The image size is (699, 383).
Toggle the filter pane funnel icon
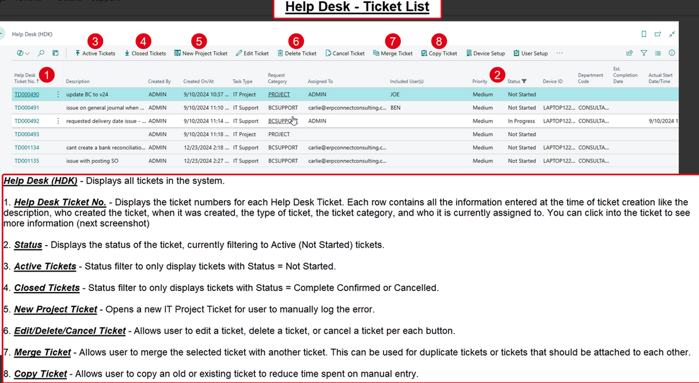(x=644, y=53)
